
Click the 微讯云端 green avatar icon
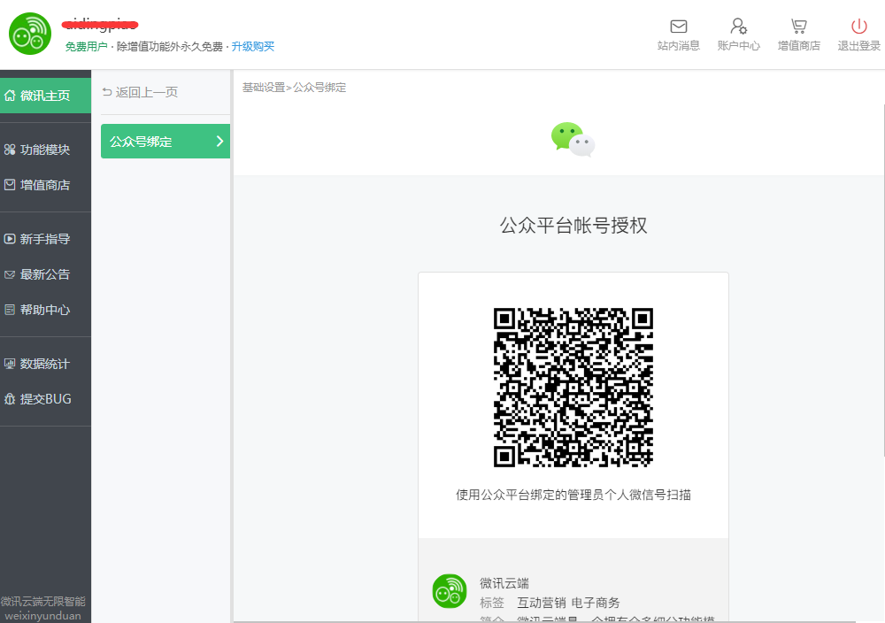(x=450, y=591)
